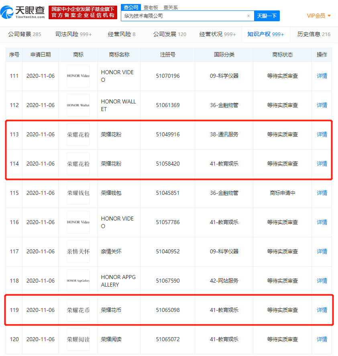Open the 经营风险 tab
The image size is (338, 356).
coord(122,34)
